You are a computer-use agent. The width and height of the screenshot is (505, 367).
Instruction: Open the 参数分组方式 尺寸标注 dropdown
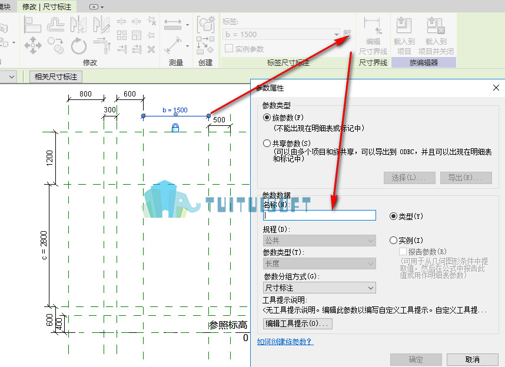320,288
